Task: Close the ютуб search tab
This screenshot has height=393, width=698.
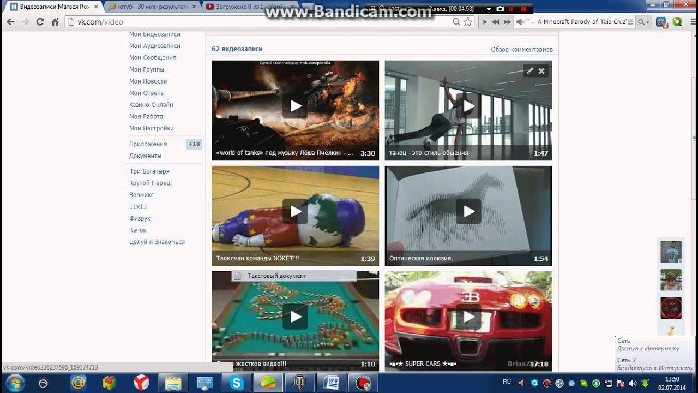Action: point(194,7)
